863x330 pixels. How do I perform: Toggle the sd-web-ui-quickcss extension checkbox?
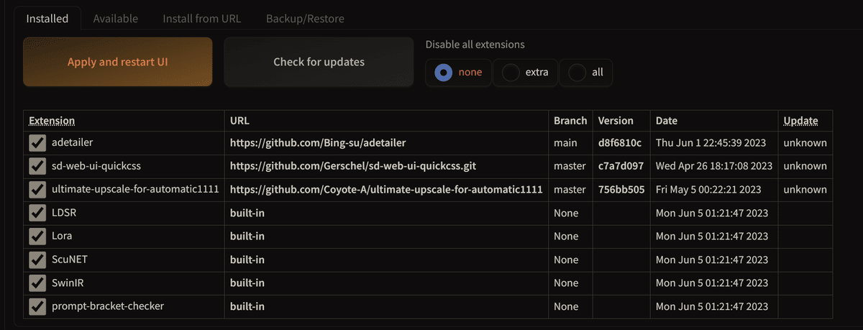pyautogui.click(x=37, y=167)
